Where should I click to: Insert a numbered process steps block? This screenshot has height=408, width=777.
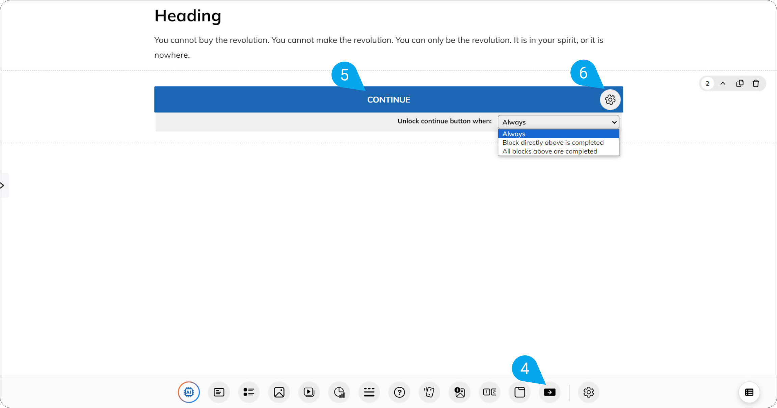[489, 392]
